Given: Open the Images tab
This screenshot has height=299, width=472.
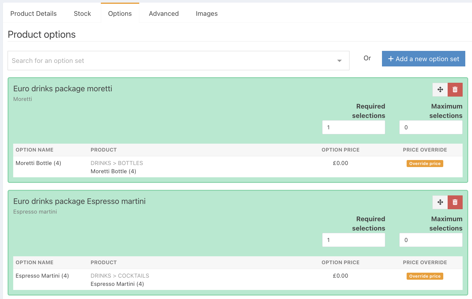Looking at the screenshot, I should [x=207, y=13].
